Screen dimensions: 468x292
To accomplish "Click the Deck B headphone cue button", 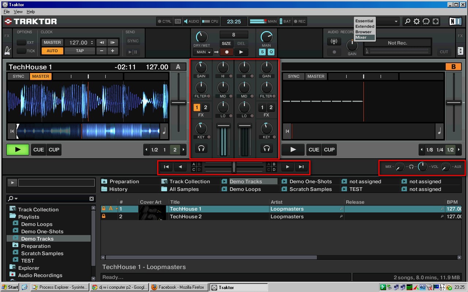I will pyautogui.click(x=267, y=148).
